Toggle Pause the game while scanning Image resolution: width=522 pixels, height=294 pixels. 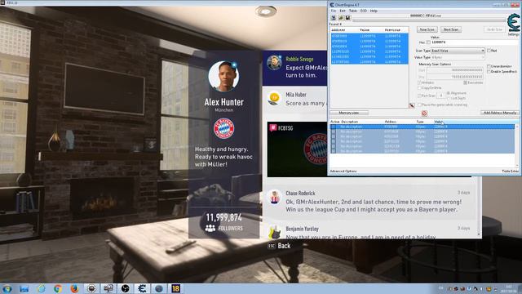(420, 105)
